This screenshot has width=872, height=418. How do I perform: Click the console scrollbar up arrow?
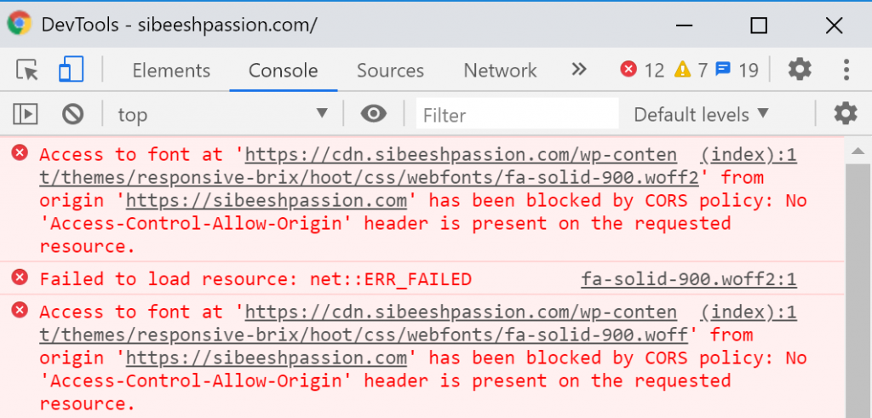click(858, 152)
